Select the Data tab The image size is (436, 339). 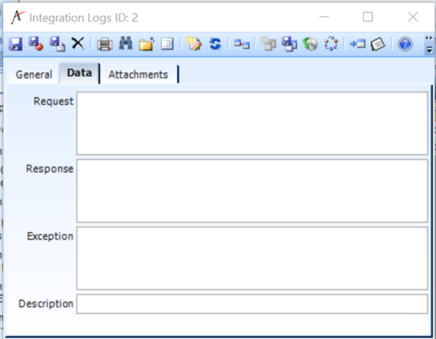click(79, 73)
